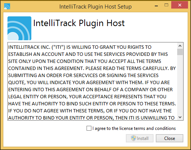Click the license scrollbar up arrow

[180, 46]
